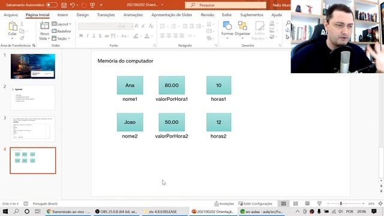Viewport: 384px width, 216px height.
Task: Open the font size dropdown
Action: [132, 26]
